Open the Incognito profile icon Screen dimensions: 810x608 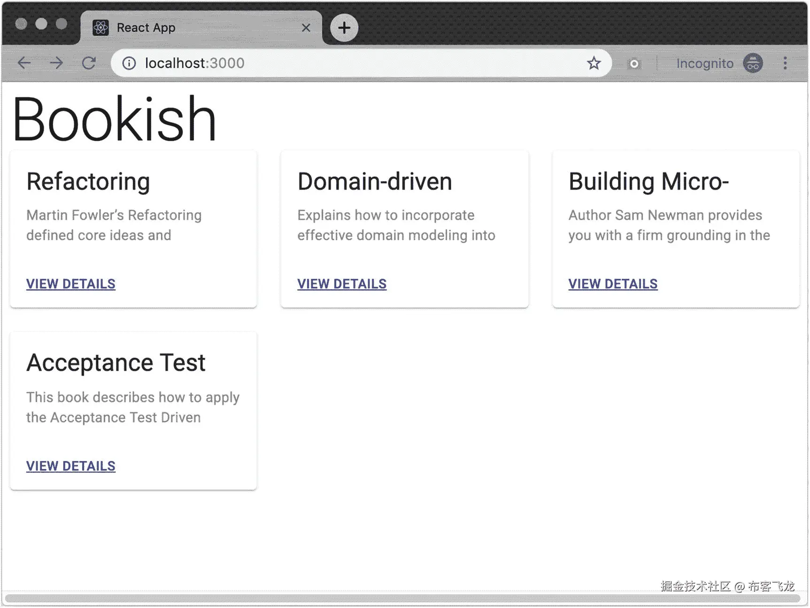[753, 63]
